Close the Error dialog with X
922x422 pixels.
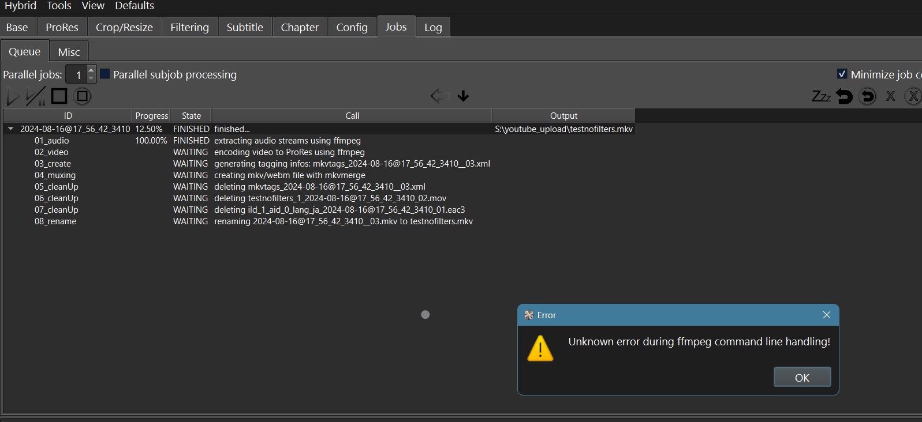pyautogui.click(x=826, y=315)
